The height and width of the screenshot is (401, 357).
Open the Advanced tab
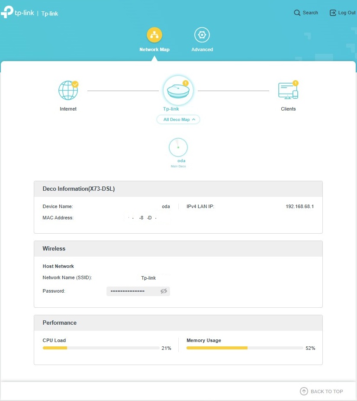202,39
